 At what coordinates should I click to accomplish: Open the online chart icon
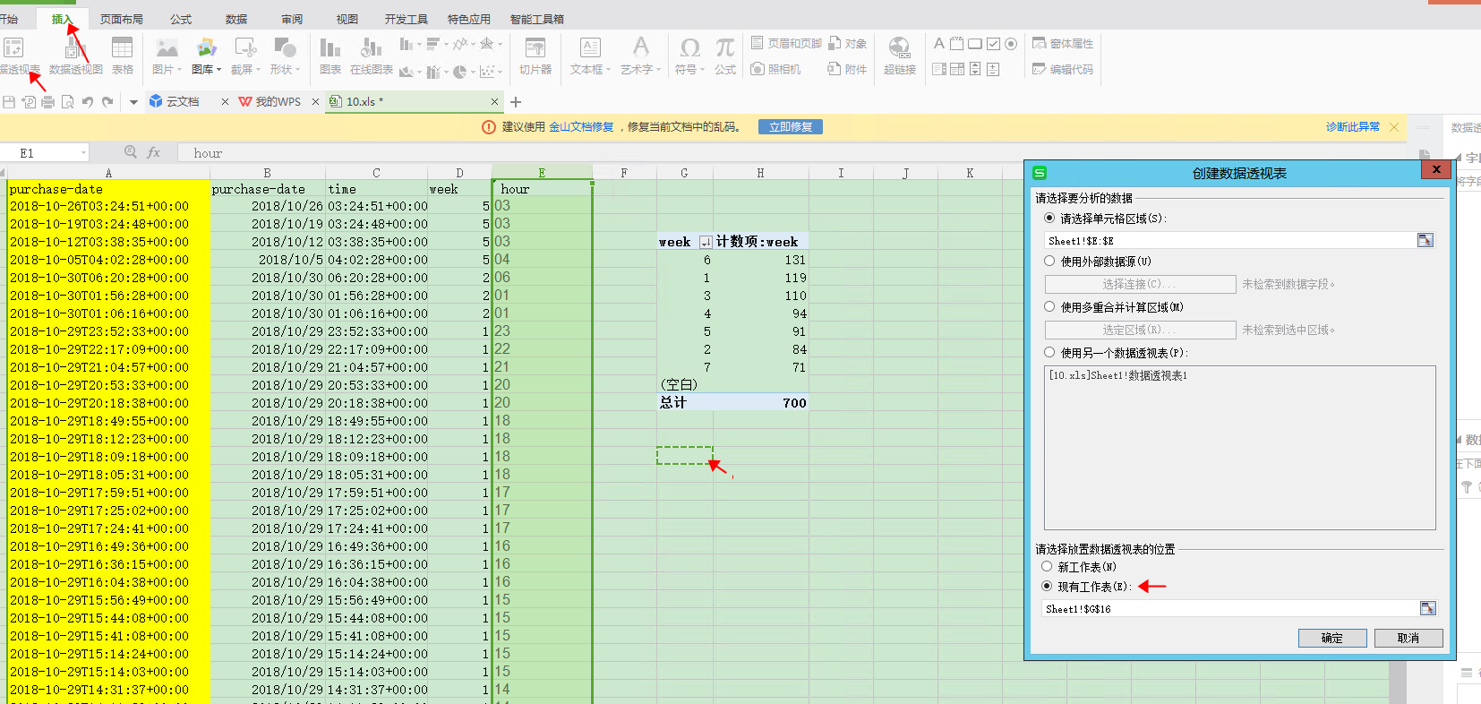[x=371, y=47]
